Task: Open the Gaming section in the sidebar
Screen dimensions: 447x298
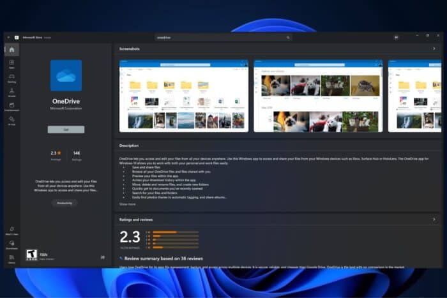Action: click(11, 78)
